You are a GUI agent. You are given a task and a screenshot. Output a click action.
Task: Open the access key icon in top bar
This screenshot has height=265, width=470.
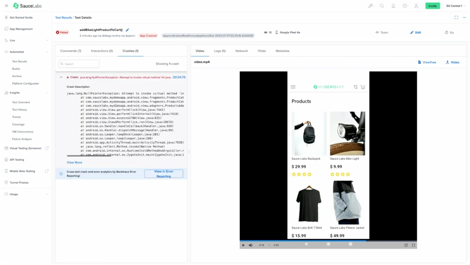(x=371, y=6)
